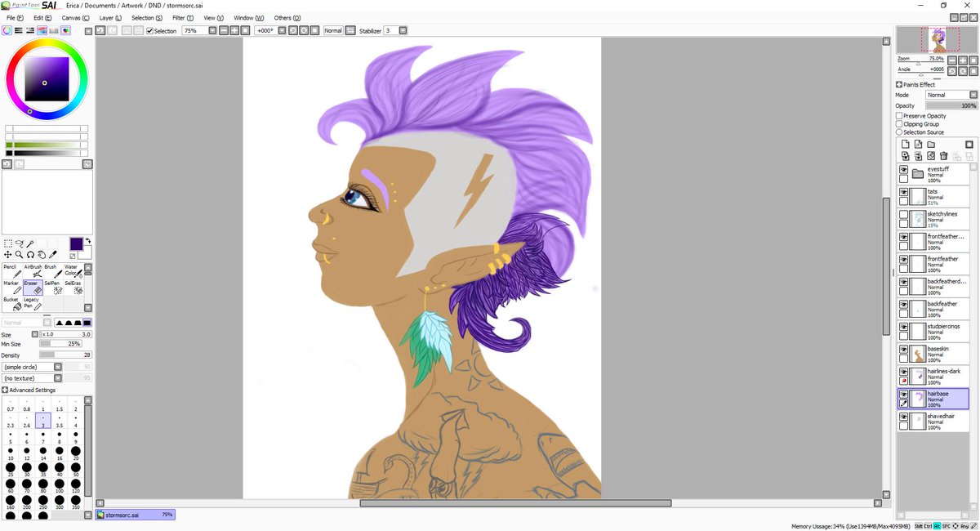Create a new layer in the layer panel

[906, 144]
